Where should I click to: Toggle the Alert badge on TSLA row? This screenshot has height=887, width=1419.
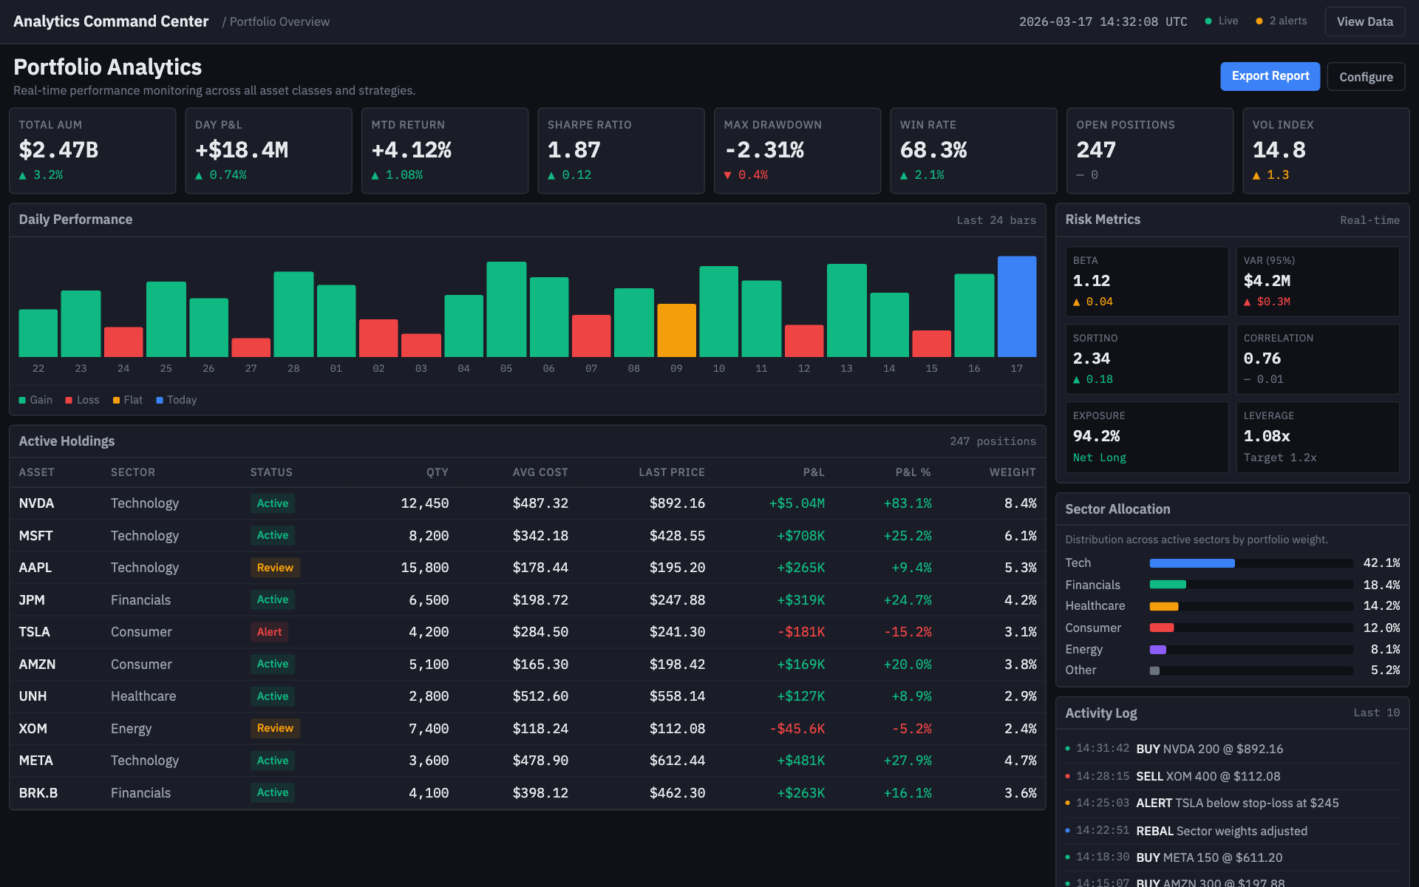click(269, 632)
